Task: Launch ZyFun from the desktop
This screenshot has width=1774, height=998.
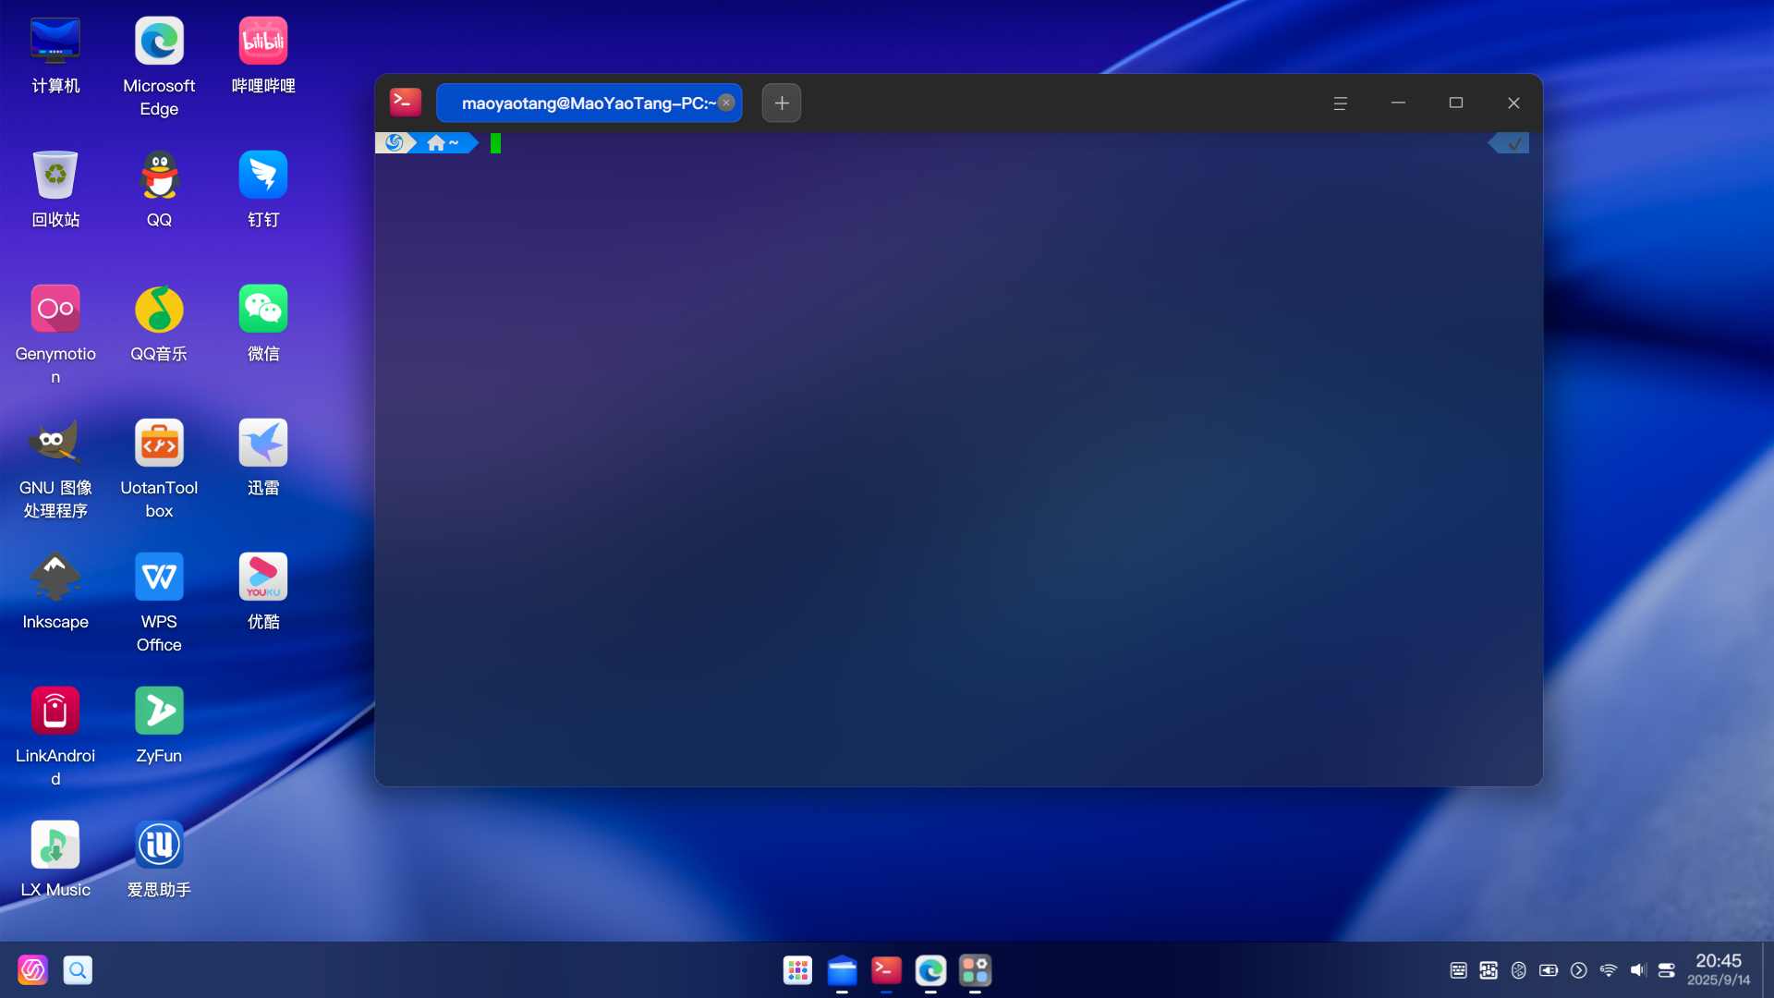Action: 159,725
